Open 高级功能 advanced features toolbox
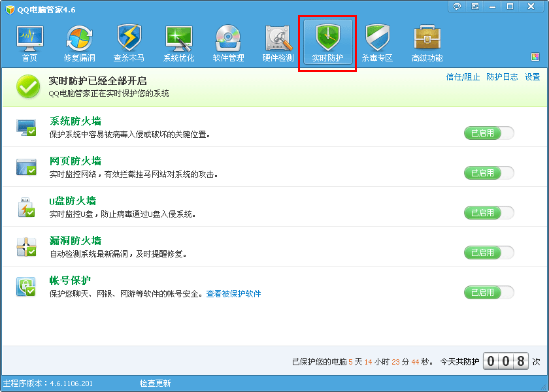Viewport: 549px width, 392px height. coord(427,44)
